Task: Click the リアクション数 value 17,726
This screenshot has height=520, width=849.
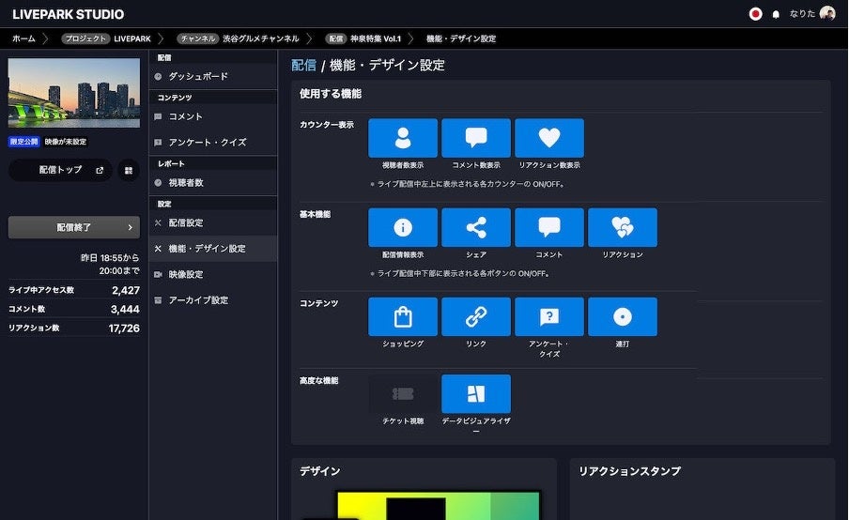Action: [x=124, y=329]
